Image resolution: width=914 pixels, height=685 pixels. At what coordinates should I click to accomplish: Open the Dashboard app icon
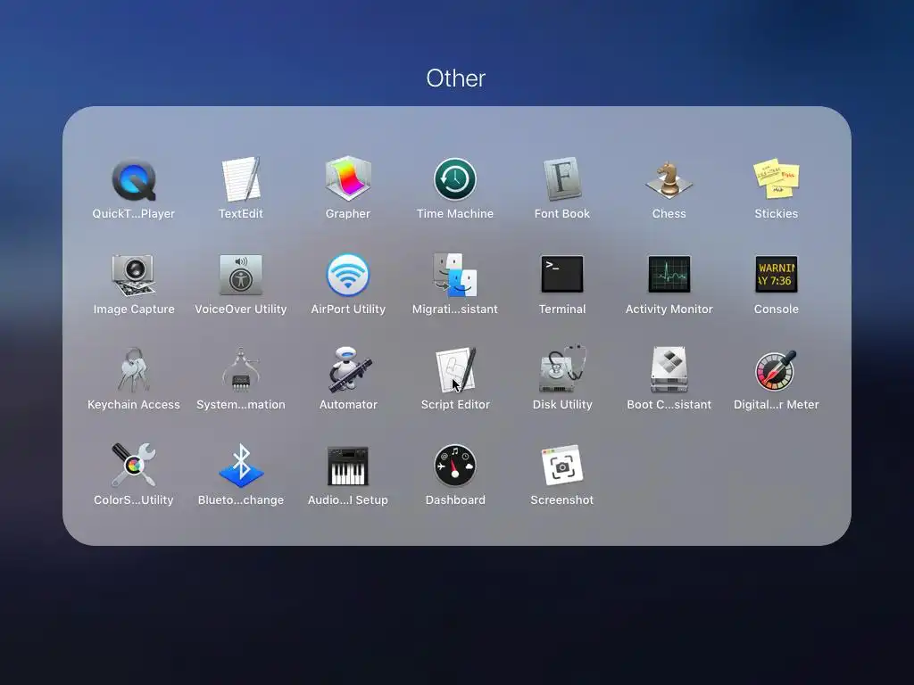[x=455, y=466]
